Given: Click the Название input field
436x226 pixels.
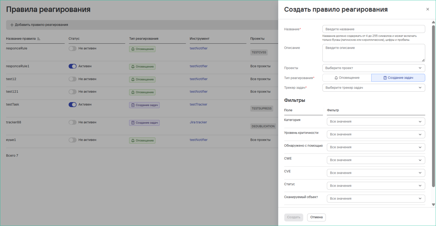Looking at the screenshot, I should pyautogui.click(x=373, y=29).
